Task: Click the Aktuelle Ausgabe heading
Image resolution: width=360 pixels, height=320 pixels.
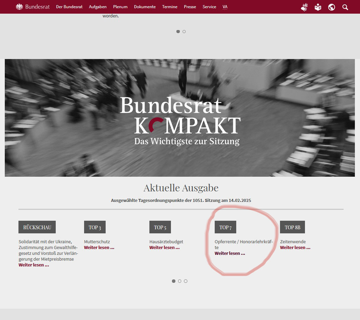Action: click(x=181, y=188)
